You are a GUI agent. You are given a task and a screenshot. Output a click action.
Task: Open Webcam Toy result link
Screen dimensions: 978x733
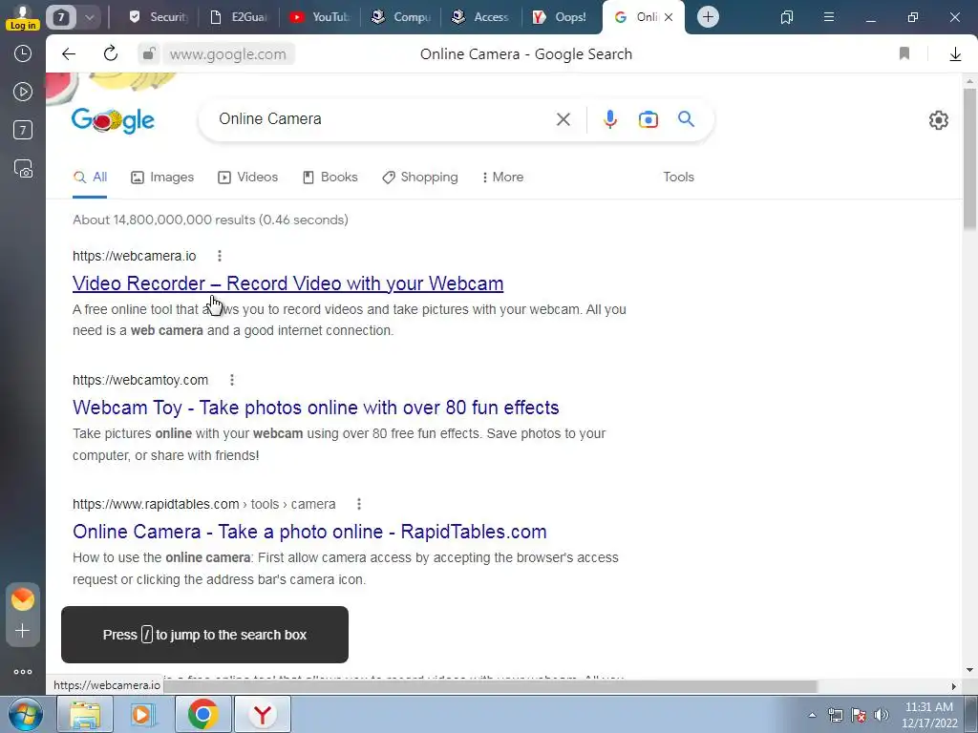click(x=315, y=407)
